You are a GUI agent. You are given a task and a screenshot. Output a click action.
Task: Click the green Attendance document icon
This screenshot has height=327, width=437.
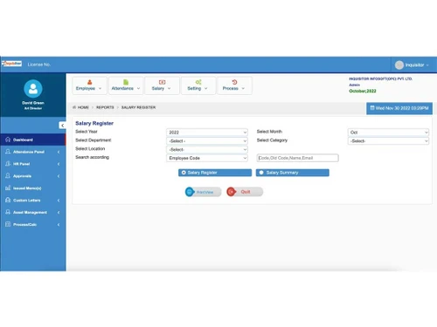point(126,82)
